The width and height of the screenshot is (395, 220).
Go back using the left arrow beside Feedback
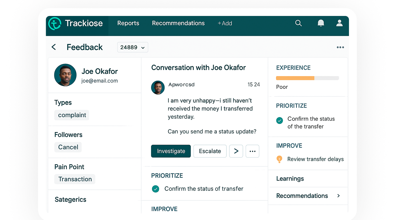coord(53,47)
